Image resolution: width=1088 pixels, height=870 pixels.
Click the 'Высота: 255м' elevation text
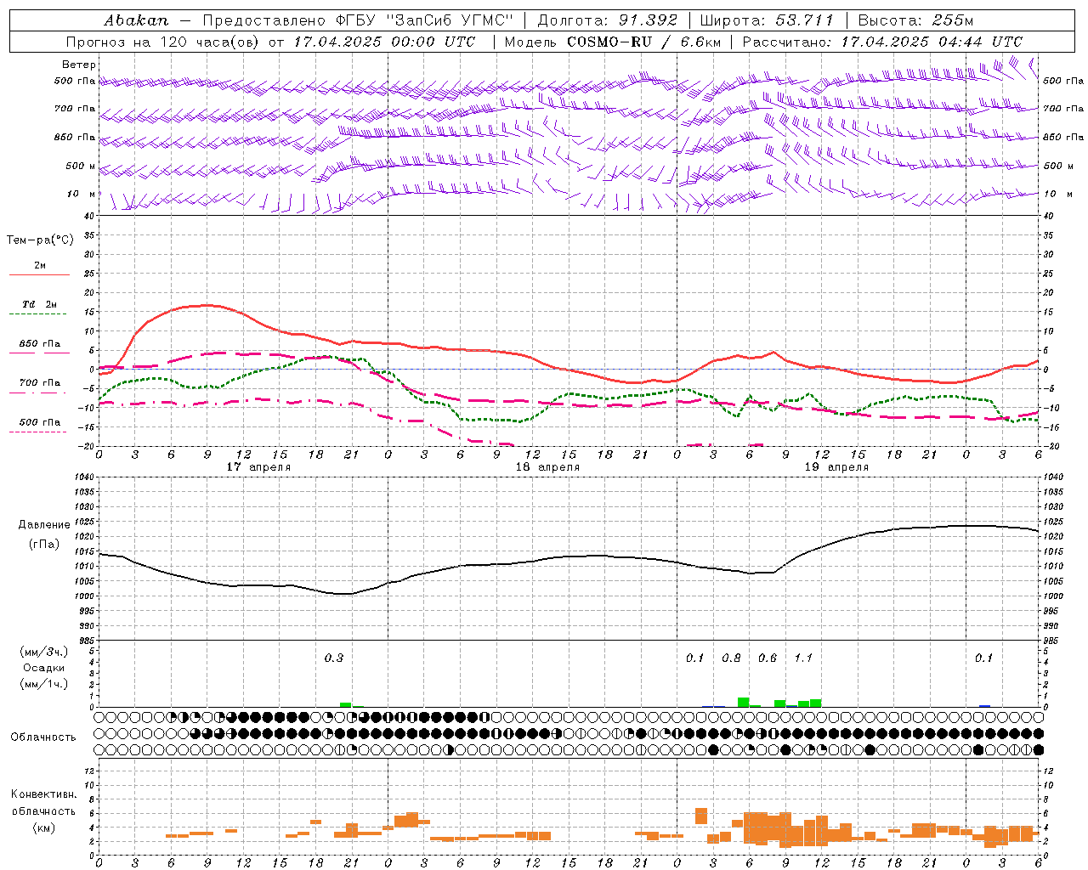tap(915, 20)
